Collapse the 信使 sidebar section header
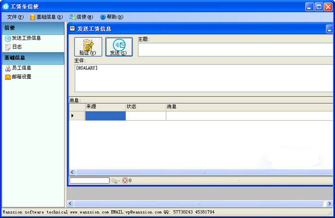The width and height of the screenshot is (335, 218). click(33, 28)
